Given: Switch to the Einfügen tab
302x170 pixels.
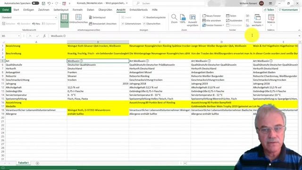Looking at the screenshot, I should point(29,9).
